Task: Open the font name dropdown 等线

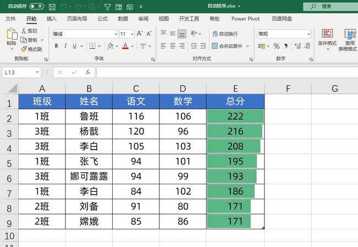Action: click(x=116, y=34)
